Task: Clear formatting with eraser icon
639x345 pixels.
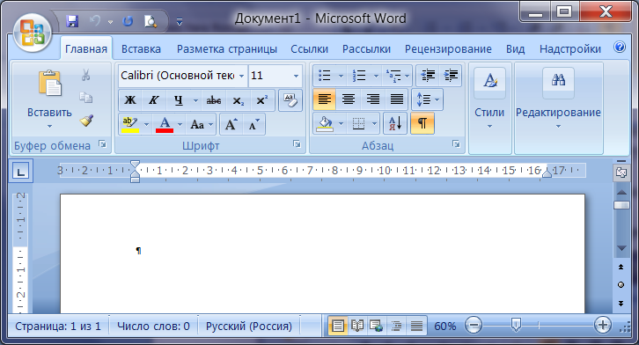Action: click(x=290, y=100)
